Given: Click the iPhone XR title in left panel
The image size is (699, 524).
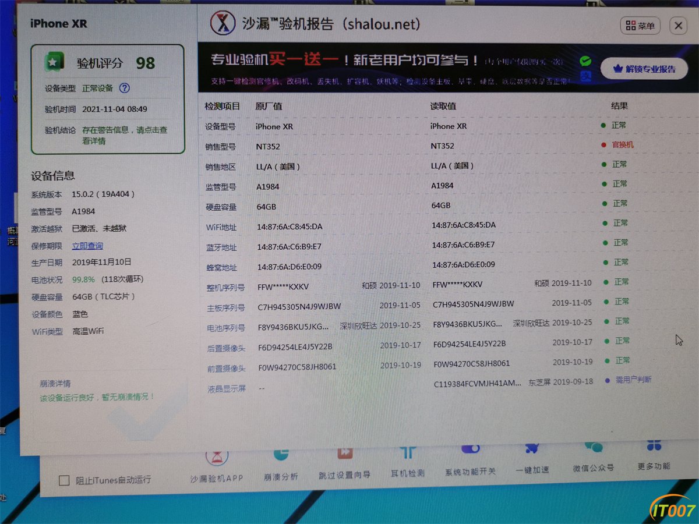Looking at the screenshot, I should pos(58,23).
